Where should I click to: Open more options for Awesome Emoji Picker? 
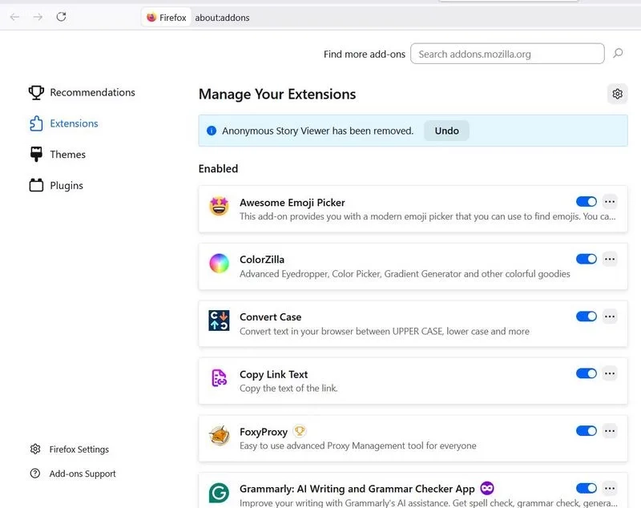coord(610,201)
